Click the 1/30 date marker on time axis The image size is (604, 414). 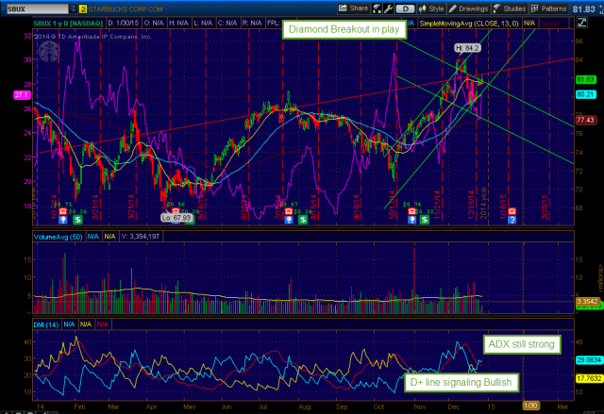[530, 406]
